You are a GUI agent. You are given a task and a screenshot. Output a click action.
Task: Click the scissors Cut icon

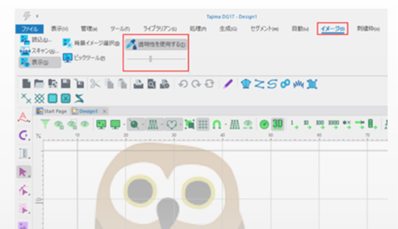[x=95, y=84]
